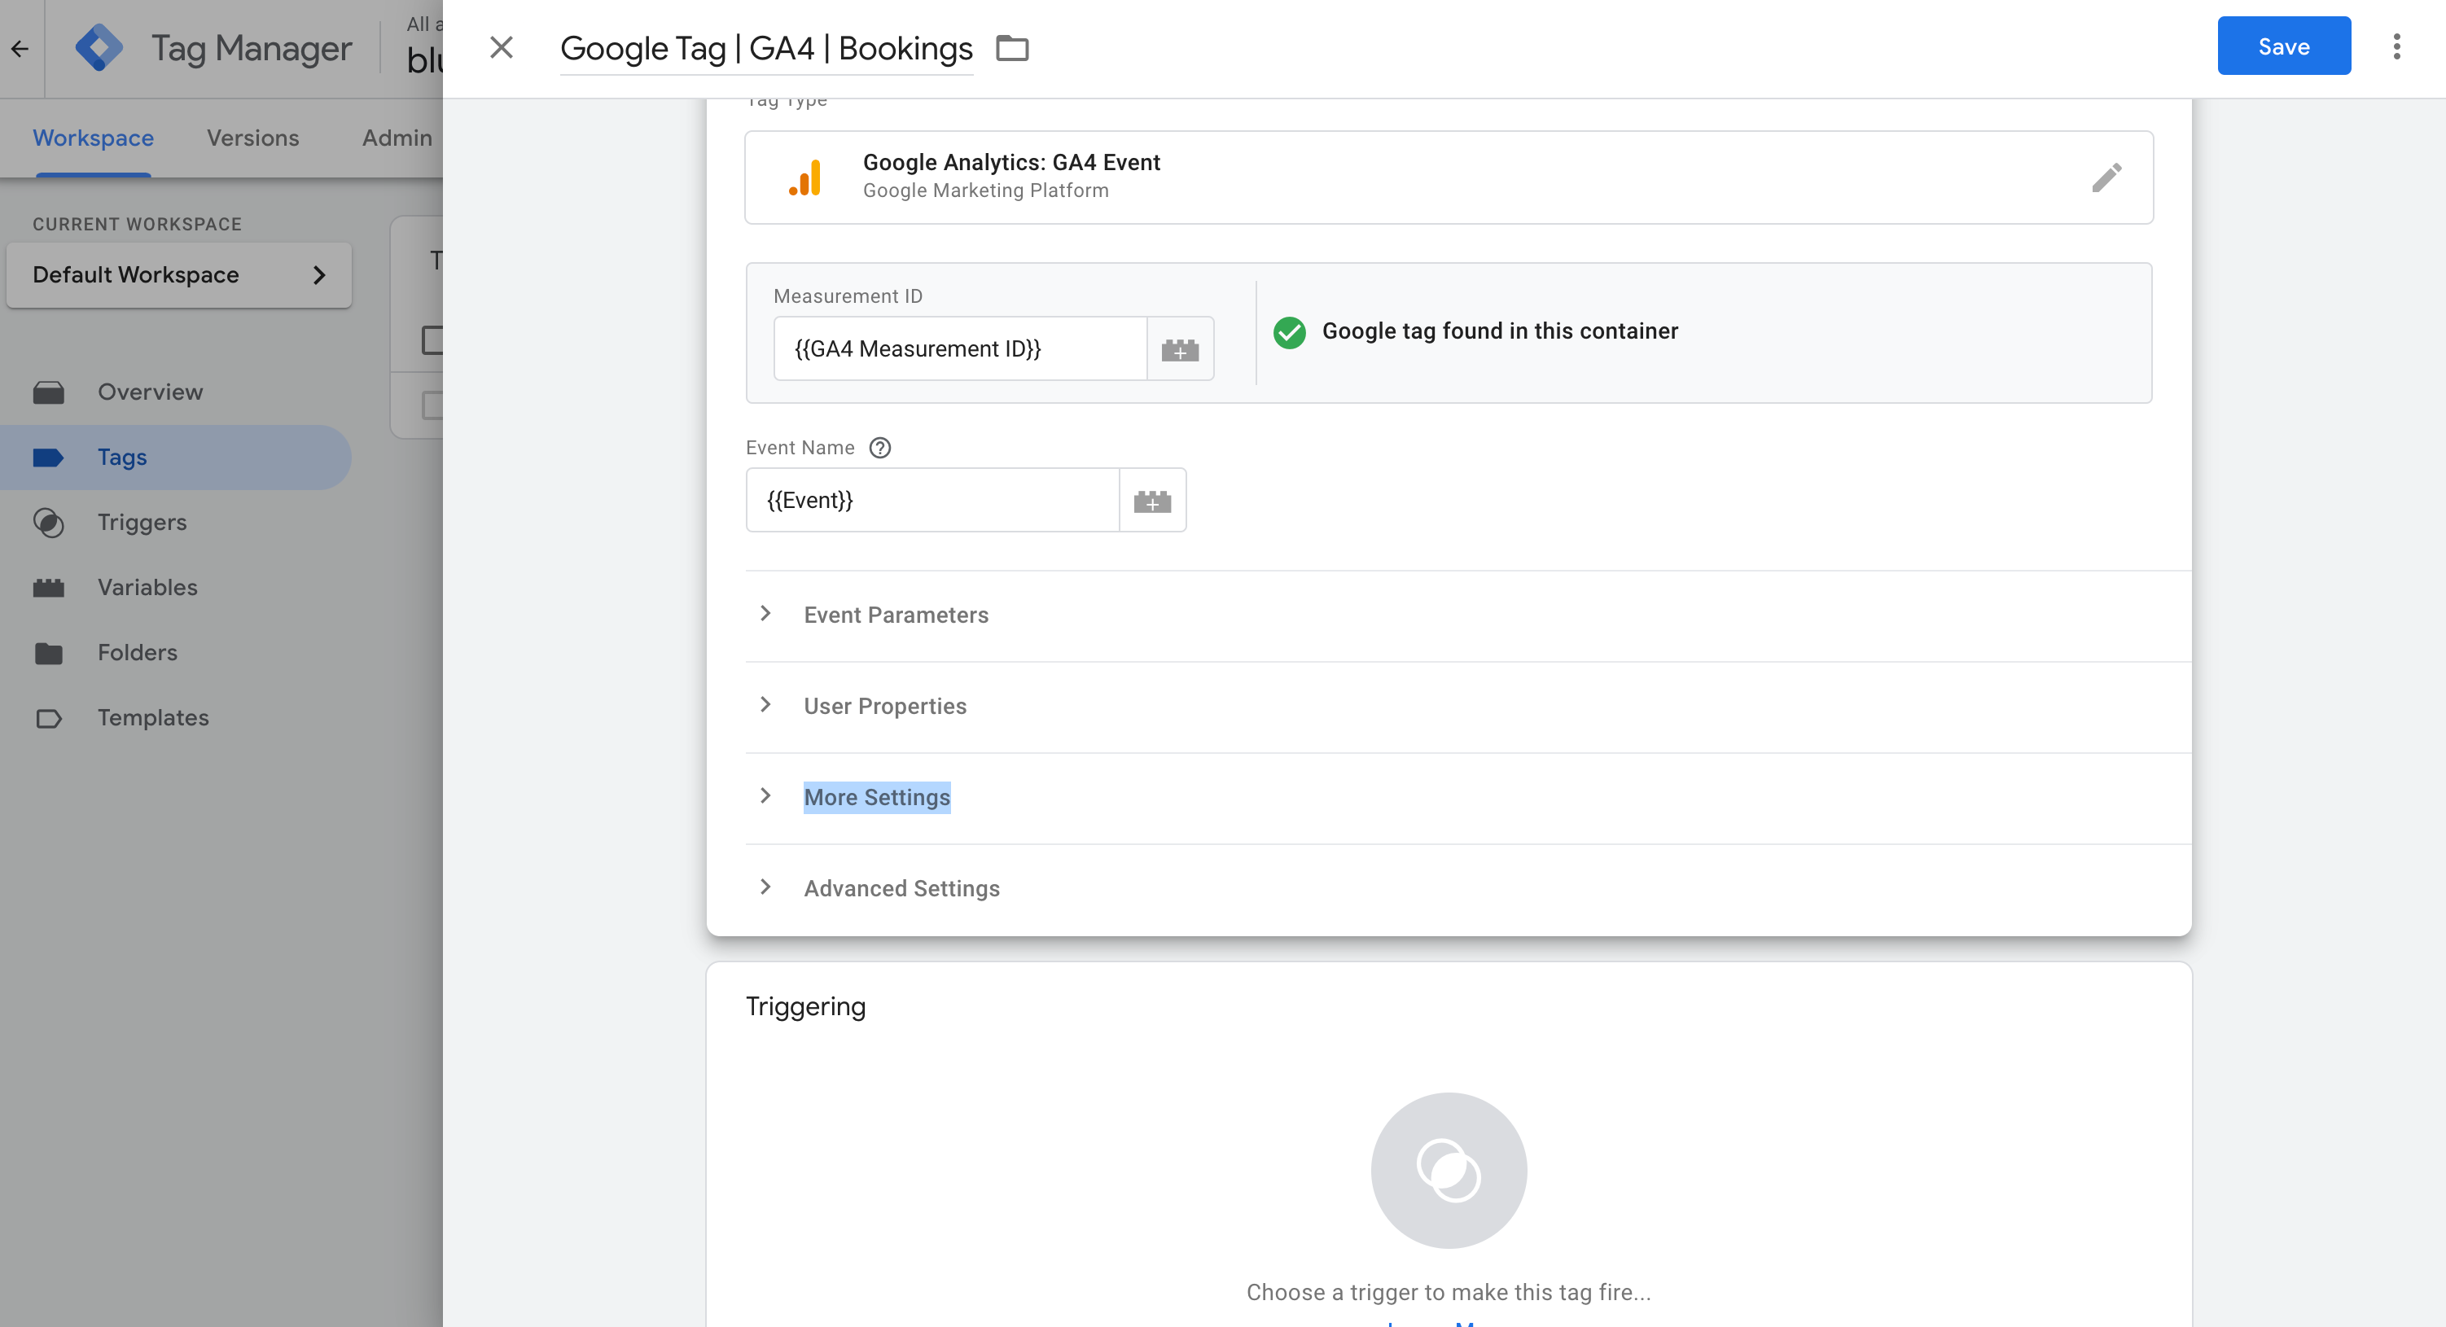Viewport: 2446px width, 1327px height.
Task: Focus the Measurement ID input field
Action: pyautogui.click(x=960, y=349)
